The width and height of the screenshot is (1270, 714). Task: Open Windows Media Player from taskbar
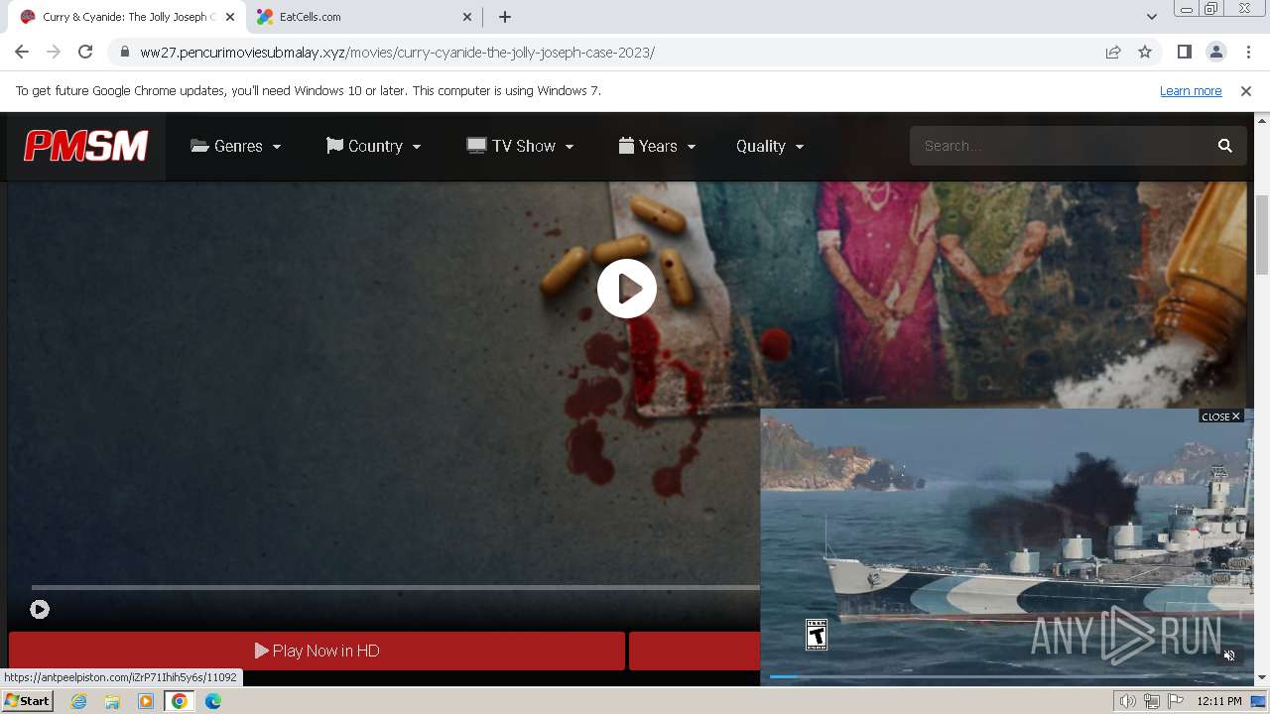coord(146,701)
